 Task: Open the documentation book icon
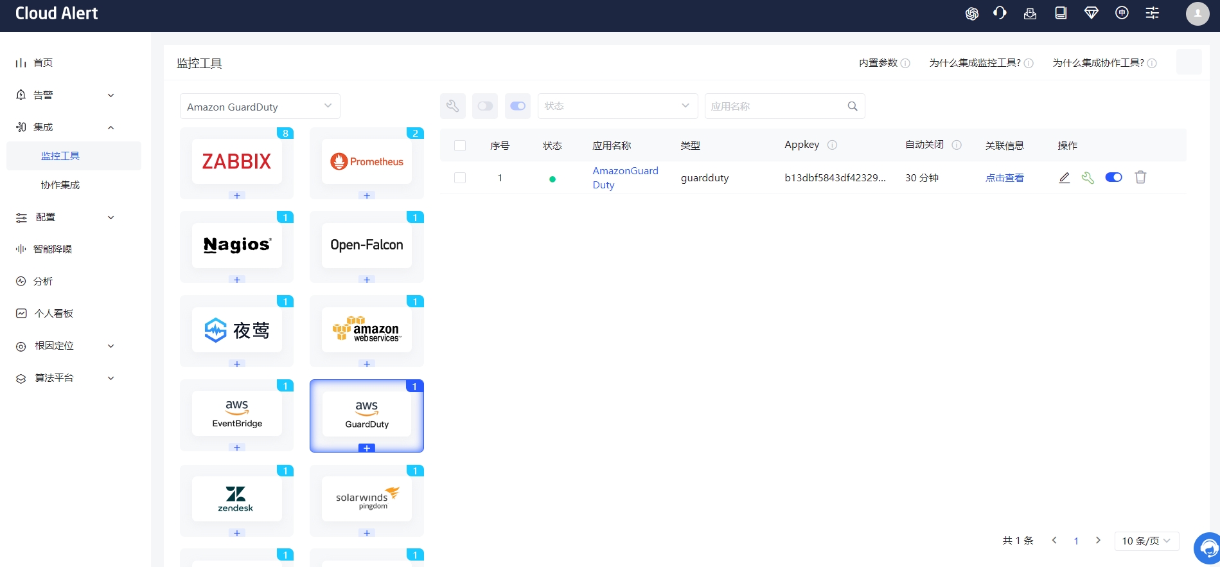1061,13
